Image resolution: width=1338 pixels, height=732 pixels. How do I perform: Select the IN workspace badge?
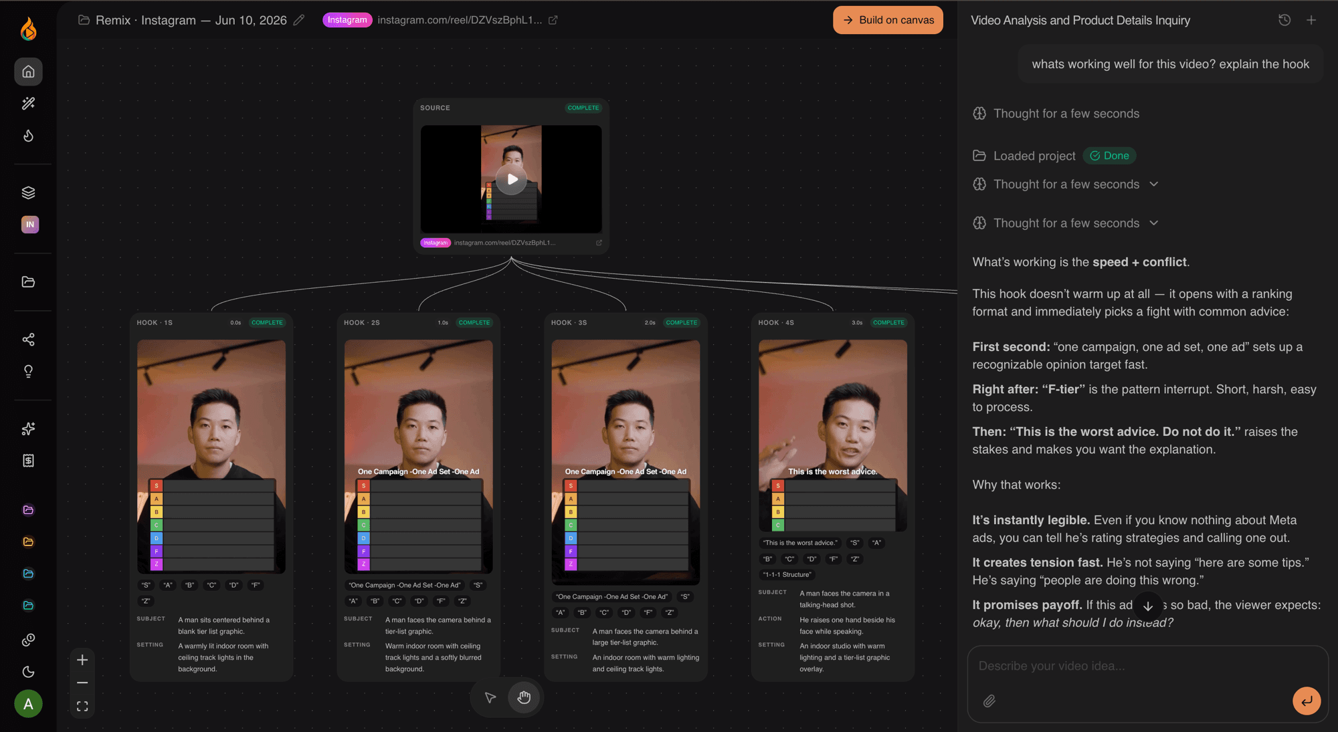(x=29, y=225)
